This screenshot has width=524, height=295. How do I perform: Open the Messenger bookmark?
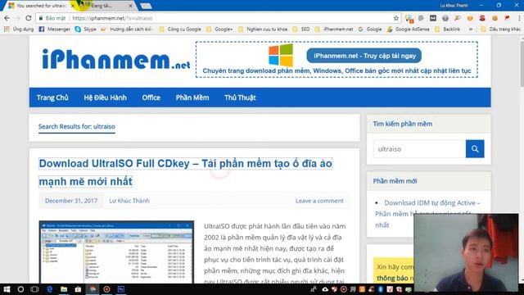click(55, 29)
